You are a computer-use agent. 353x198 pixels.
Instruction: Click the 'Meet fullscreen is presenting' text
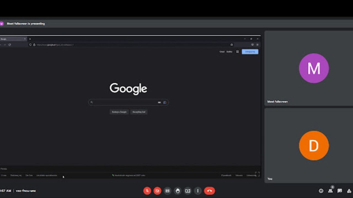(x=26, y=24)
